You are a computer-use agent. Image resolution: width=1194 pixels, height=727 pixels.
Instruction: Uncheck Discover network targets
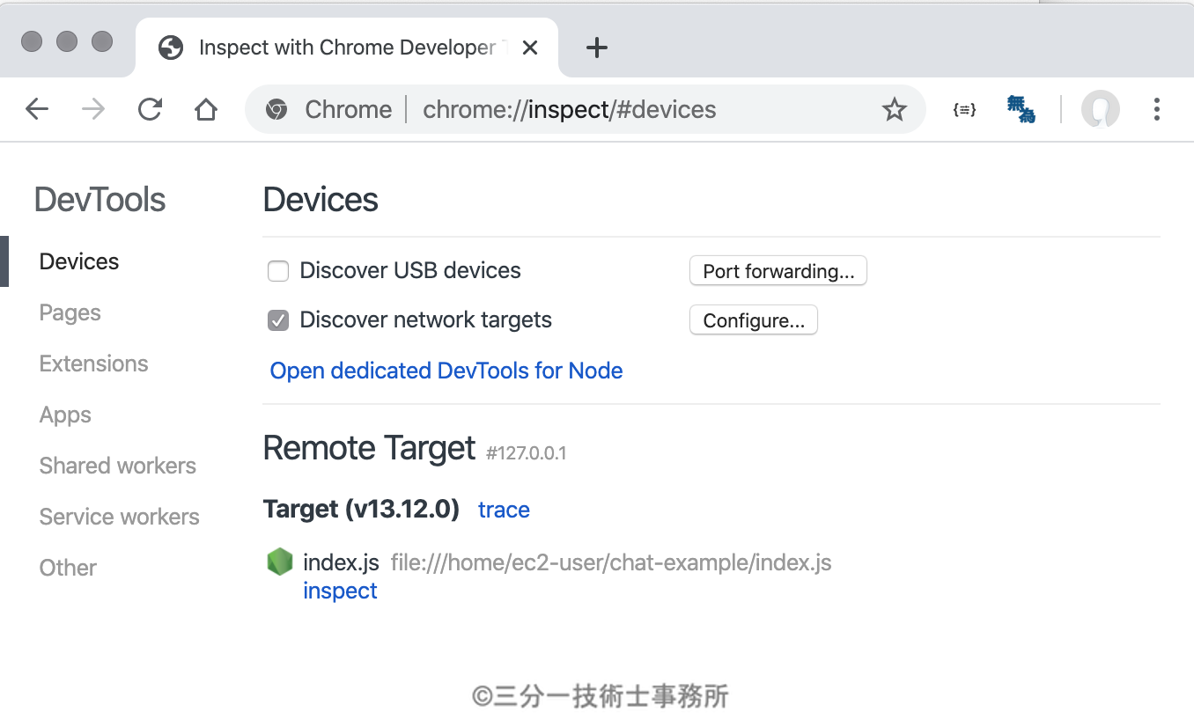278,320
